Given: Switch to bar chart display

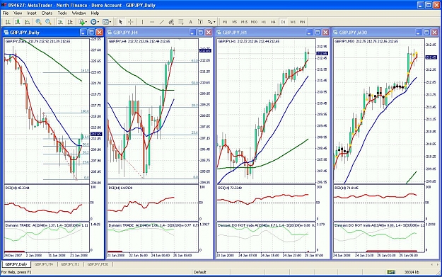Looking at the screenshot, I should tap(8, 22).
